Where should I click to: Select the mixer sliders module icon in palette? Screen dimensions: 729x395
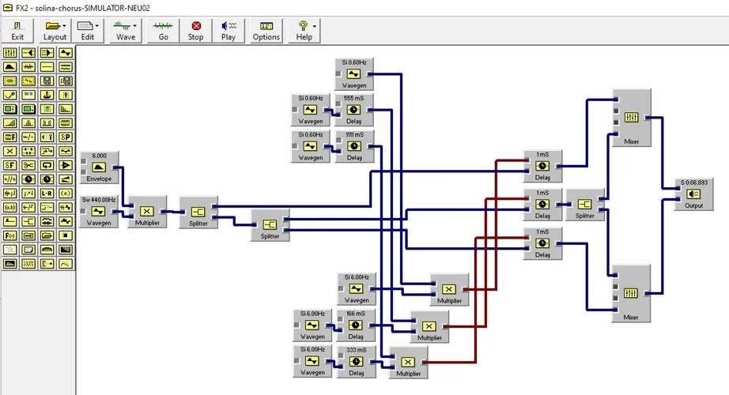pyautogui.click(x=9, y=53)
